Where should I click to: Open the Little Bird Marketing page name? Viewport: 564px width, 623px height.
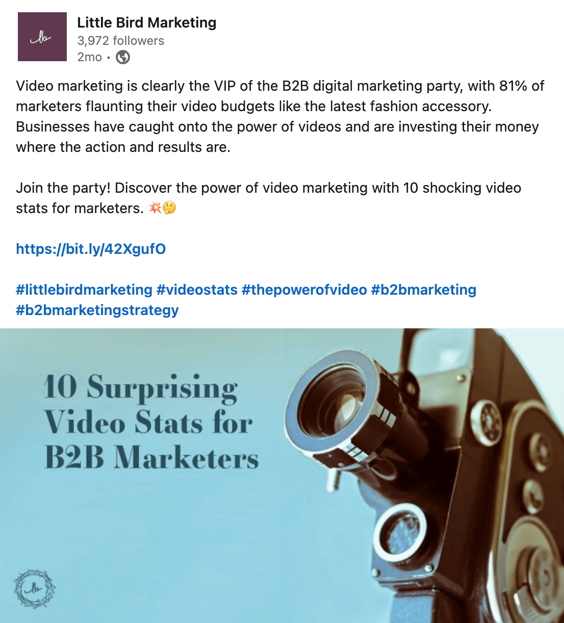[146, 22]
